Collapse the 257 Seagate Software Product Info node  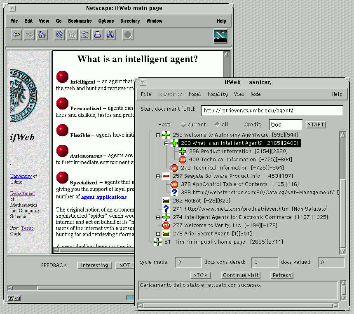tap(158, 176)
